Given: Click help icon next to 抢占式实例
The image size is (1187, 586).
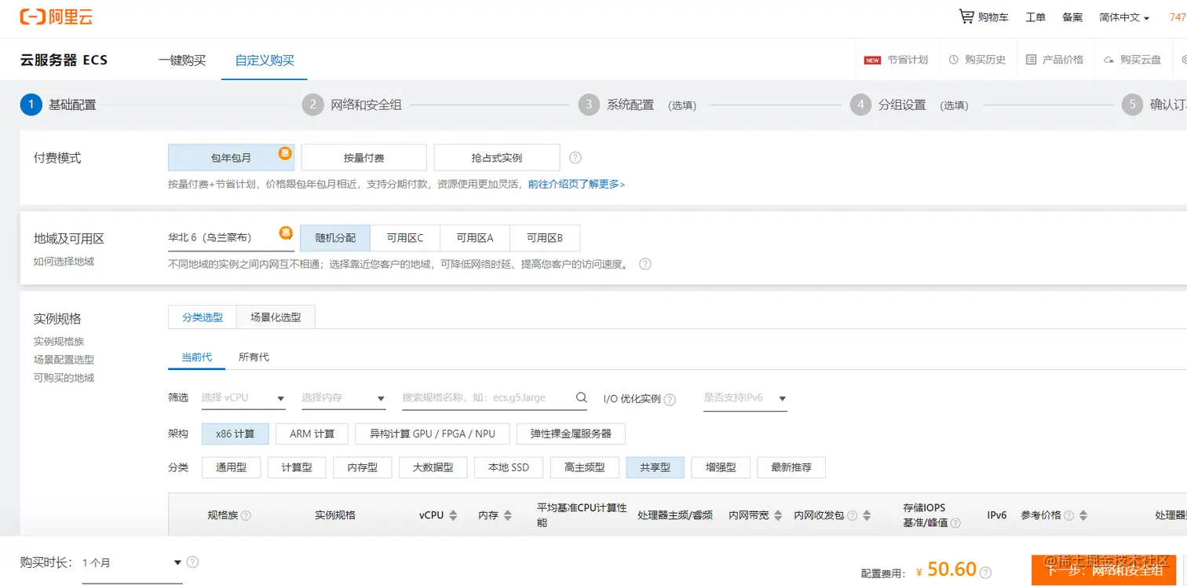Looking at the screenshot, I should (x=575, y=157).
